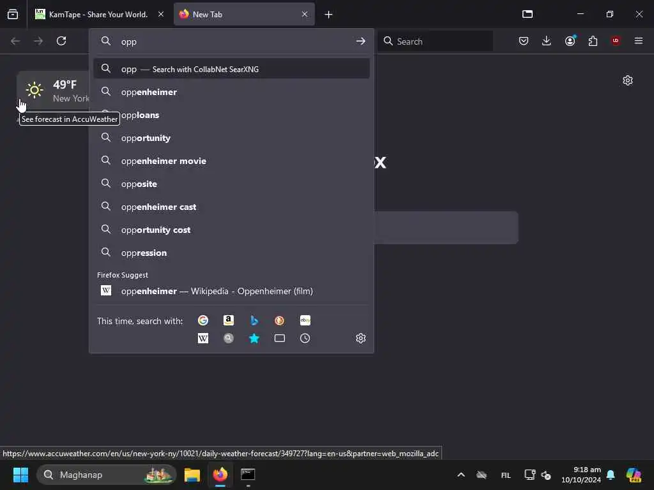This screenshot has width=654, height=490.
Task: Search this time with eBay
Action: pos(305,320)
